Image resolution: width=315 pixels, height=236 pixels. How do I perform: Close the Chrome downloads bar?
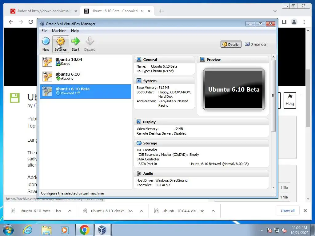click(305, 210)
